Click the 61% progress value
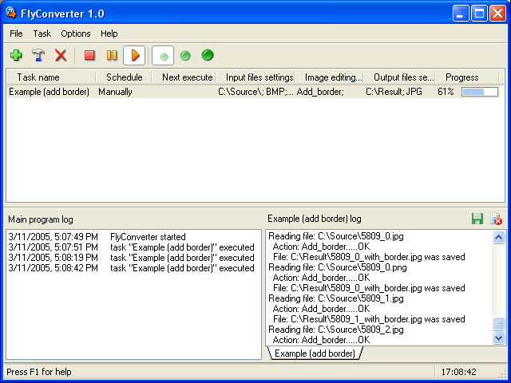The width and height of the screenshot is (511, 383). coord(446,92)
